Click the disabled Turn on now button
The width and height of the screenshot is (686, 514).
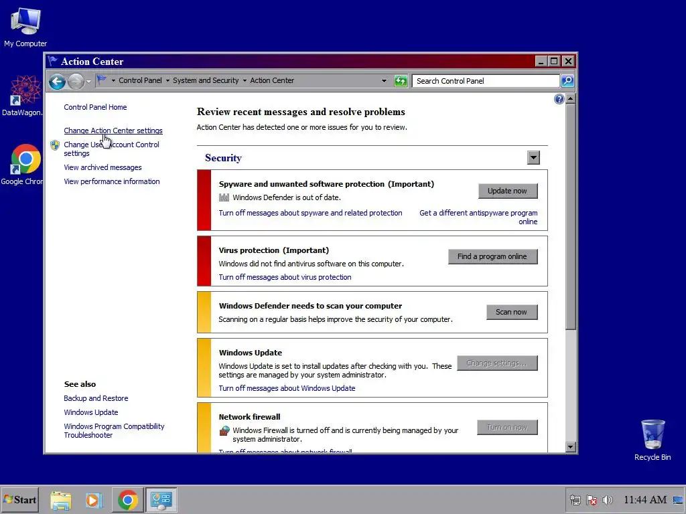coord(508,428)
